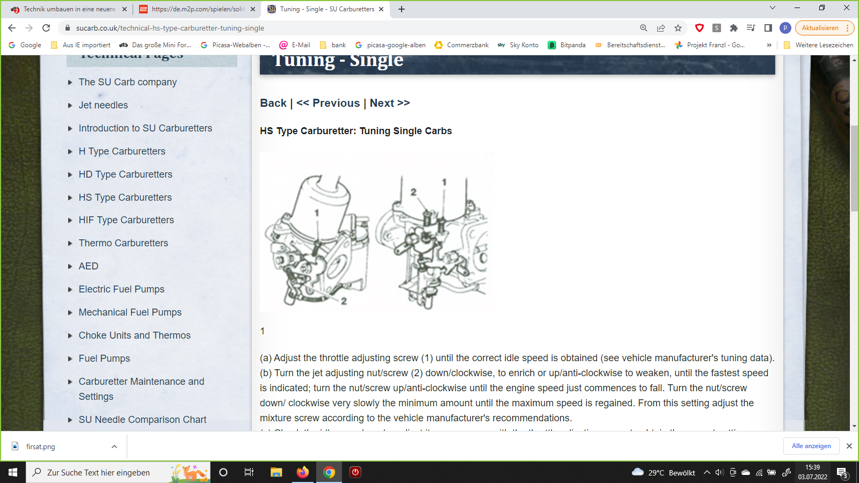This screenshot has width=859, height=483.
Task: Open a new browser tab
Action: (x=402, y=9)
